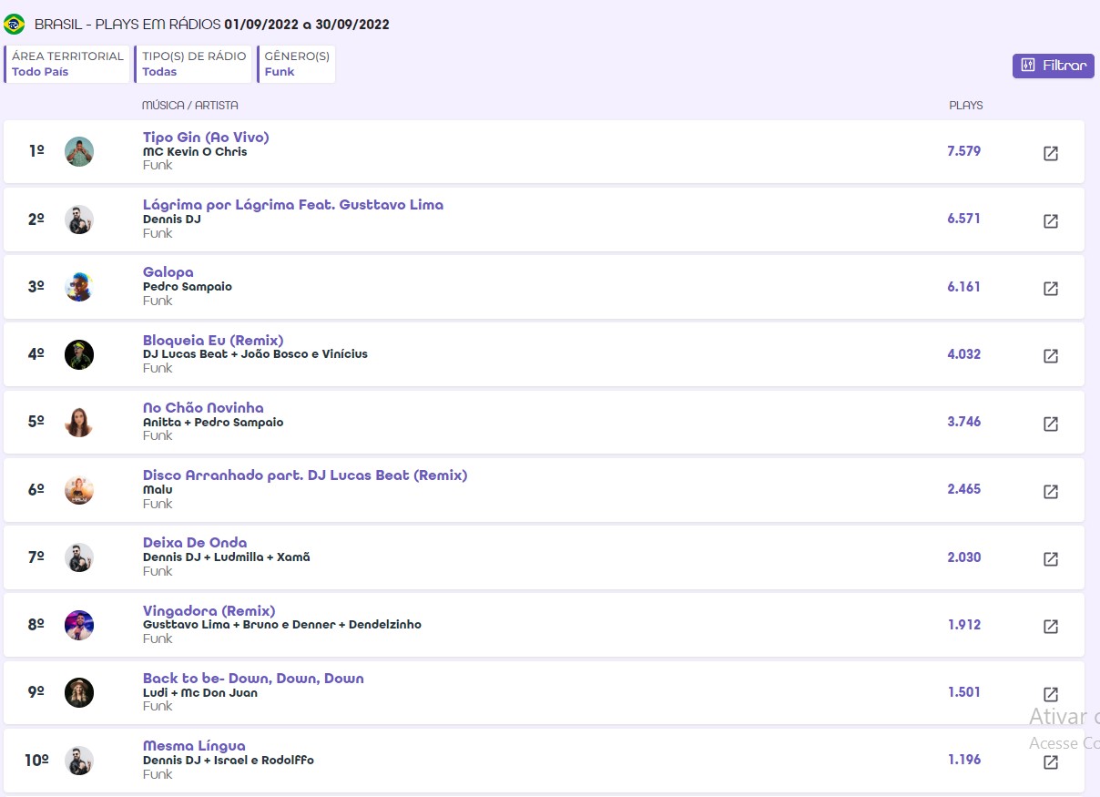The height and width of the screenshot is (797, 1100).
Task: Click play count 6.571
Action: pyautogui.click(x=964, y=219)
